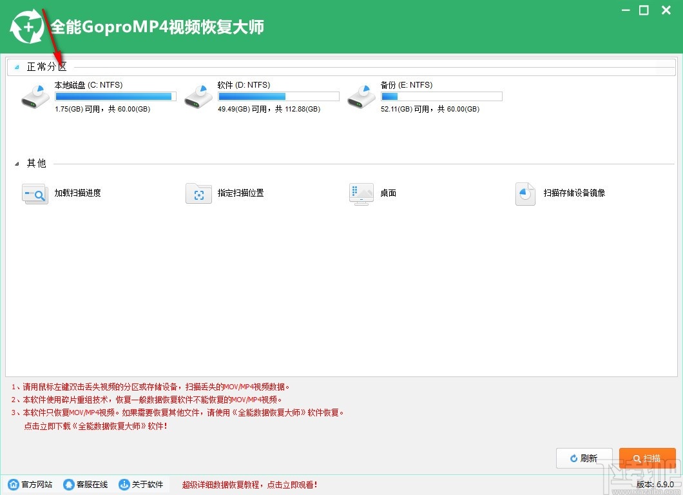683x495 pixels.
Task: Click the 加载扫描进度 label
Action: click(x=77, y=193)
